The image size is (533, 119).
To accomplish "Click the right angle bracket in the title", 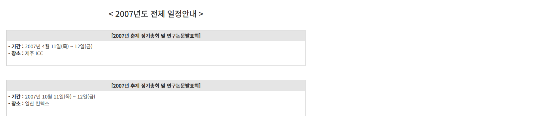I will coord(201,14).
